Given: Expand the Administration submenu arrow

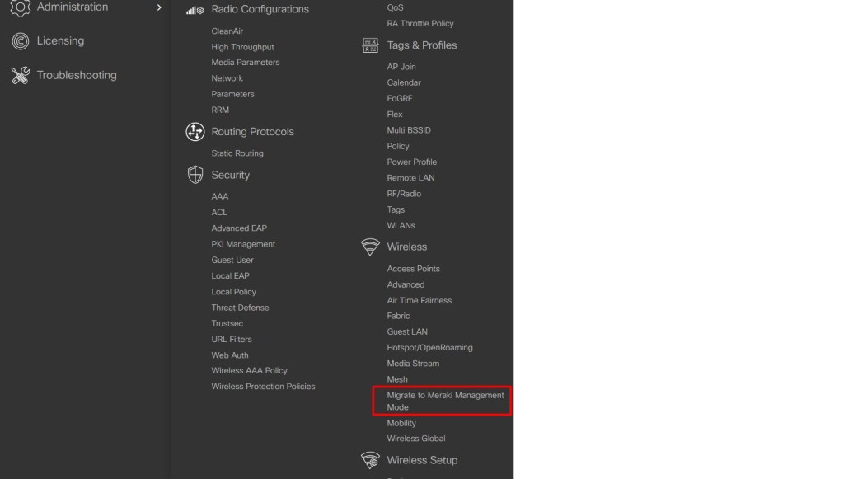Looking at the screenshot, I should 159,7.
